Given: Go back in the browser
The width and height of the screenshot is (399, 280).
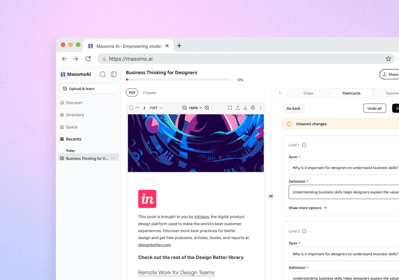Looking at the screenshot, I should pyautogui.click(x=64, y=59).
